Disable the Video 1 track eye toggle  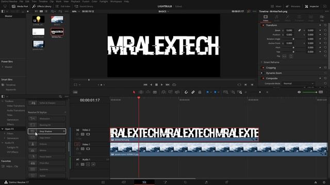88,149
